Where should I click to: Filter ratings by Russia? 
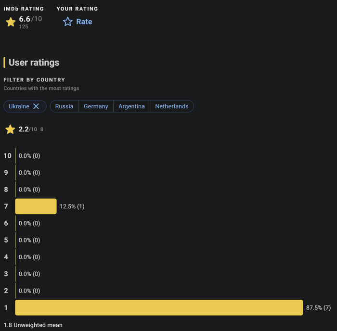[x=64, y=106]
